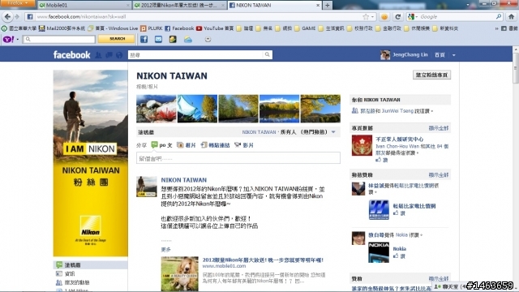This screenshot has height=292, width=519.
Task: Click 顯示全部 next to 專頁推薦
Action: point(438,128)
